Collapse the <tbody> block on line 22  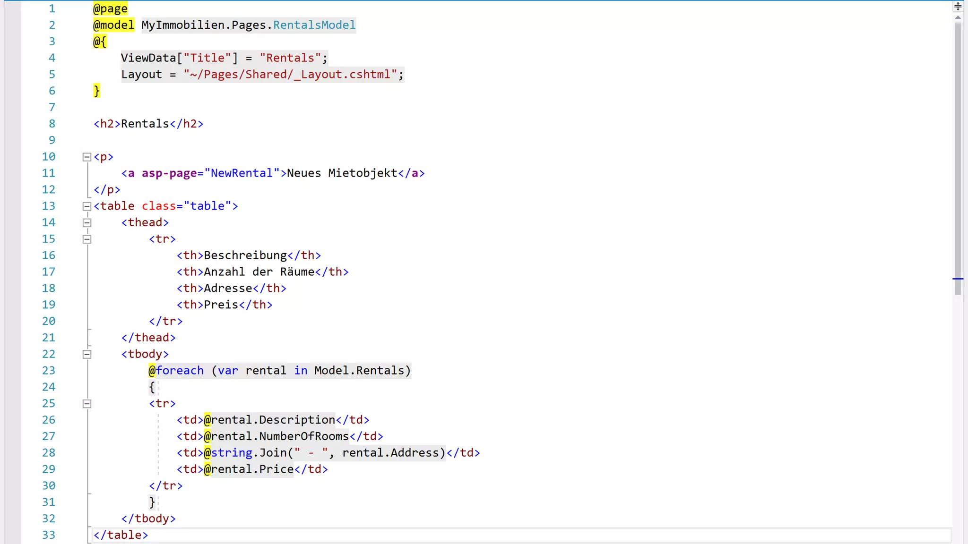coord(87,354)
